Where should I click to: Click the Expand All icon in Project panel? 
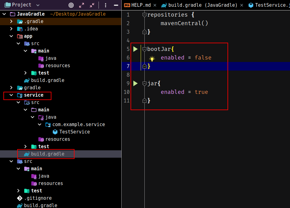pos(82,5)
